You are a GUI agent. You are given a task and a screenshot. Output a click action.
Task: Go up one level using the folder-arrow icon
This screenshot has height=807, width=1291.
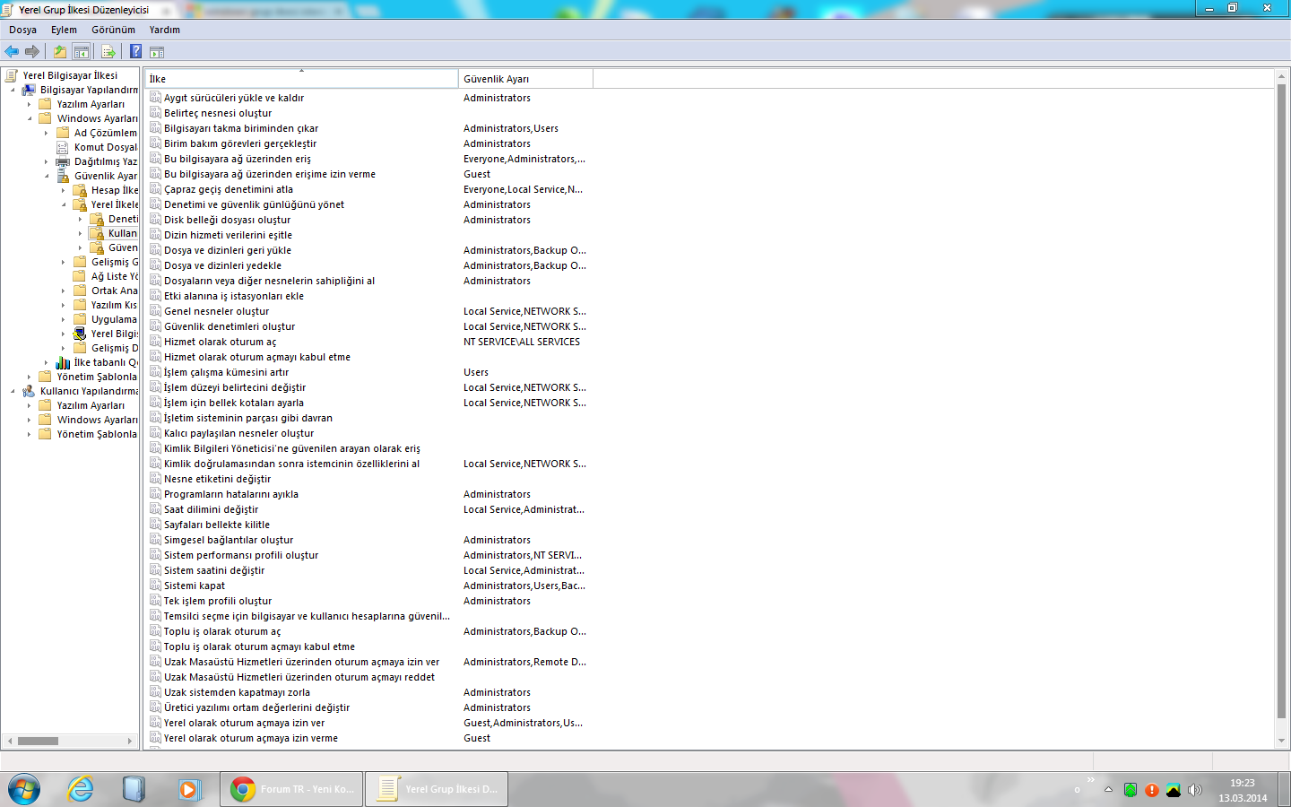click(60, 52)
